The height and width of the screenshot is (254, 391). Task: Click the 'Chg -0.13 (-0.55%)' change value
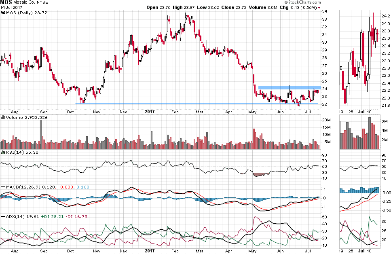click(298, 7)
